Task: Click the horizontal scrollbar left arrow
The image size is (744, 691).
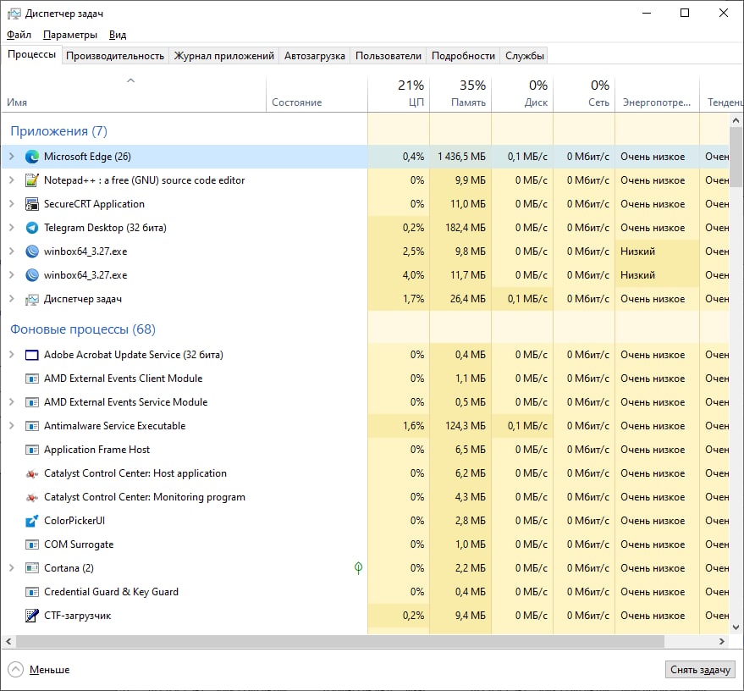Action: click(8, 641)
